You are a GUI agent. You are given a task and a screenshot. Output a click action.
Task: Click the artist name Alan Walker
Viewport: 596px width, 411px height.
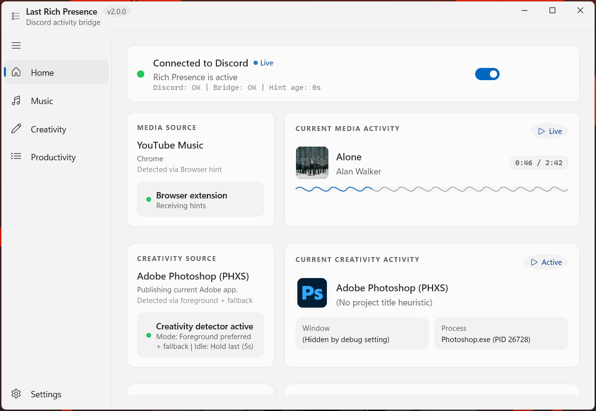(359, 172)
